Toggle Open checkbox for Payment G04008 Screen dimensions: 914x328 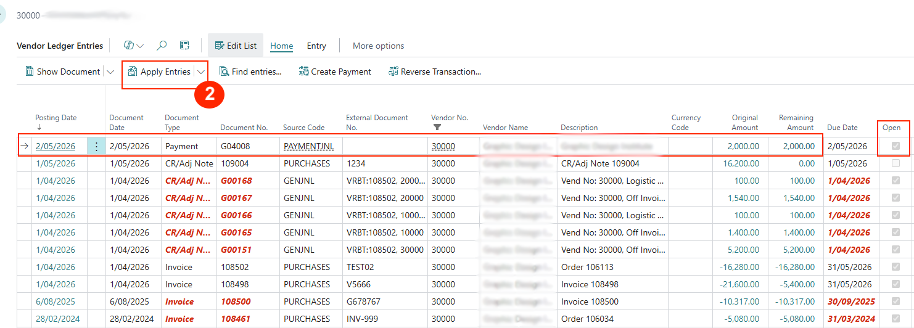(896, 146)
